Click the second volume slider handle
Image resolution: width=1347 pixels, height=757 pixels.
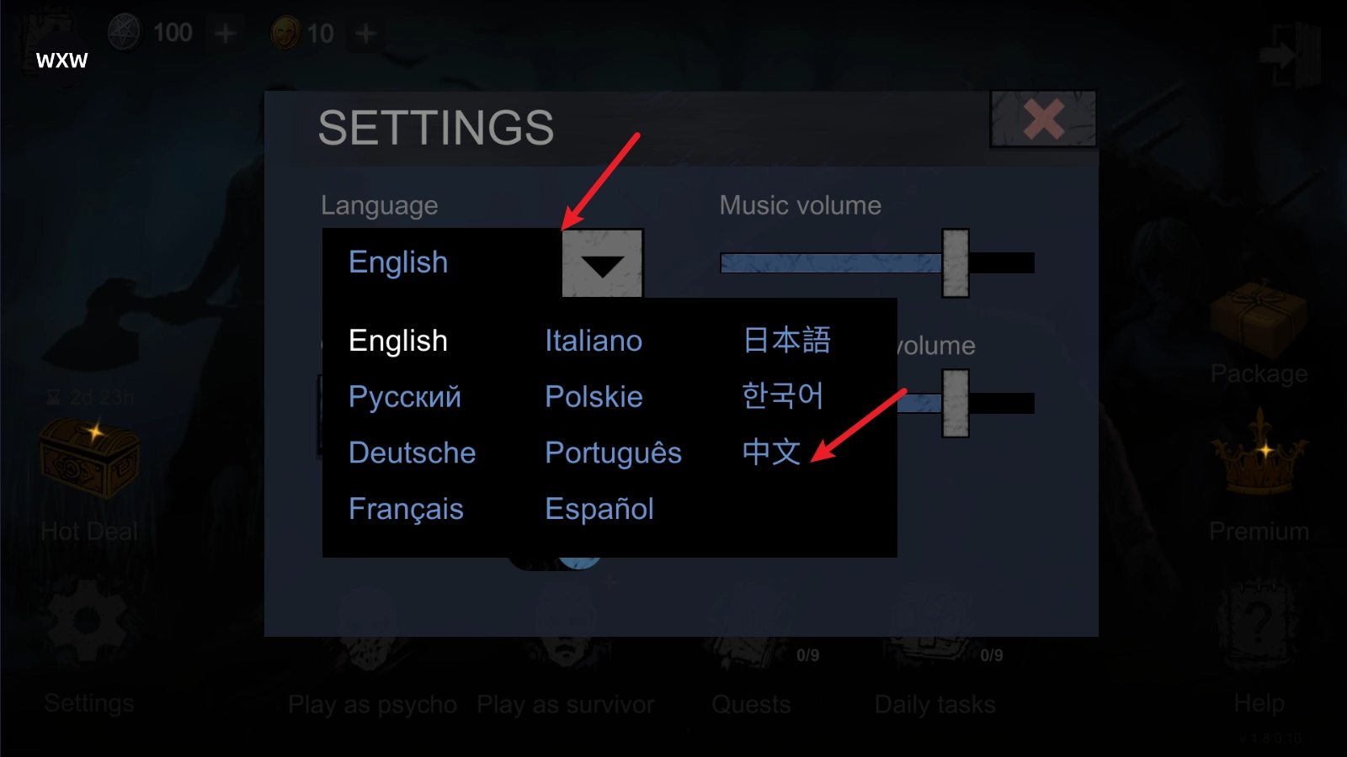(x=956, y=403)
